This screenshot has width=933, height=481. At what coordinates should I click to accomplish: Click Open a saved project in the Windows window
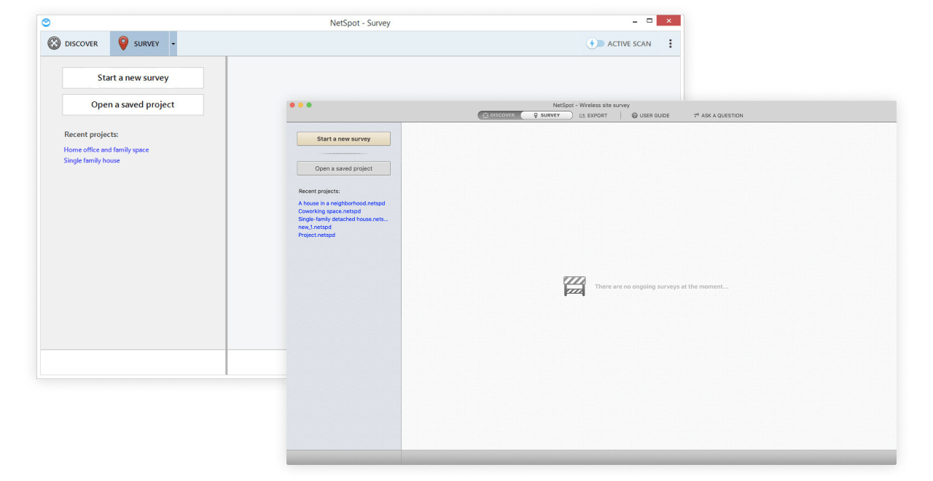pos(133,104)
